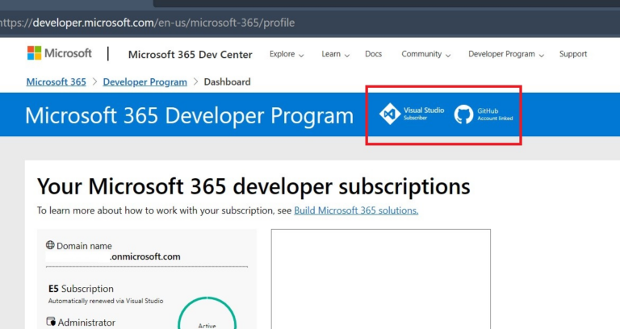Viewport: 620px width, 329px height.
Task: Click the Microsoft logo
Action: pyautogui.click(x=59, y=53)
